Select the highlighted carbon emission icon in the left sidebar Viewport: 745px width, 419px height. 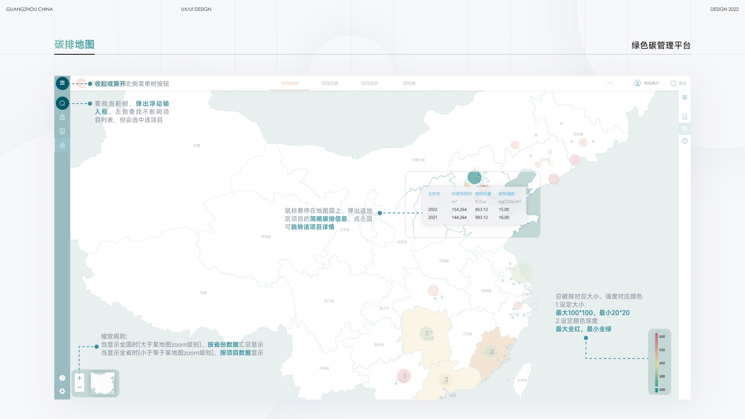click(62, 145)
